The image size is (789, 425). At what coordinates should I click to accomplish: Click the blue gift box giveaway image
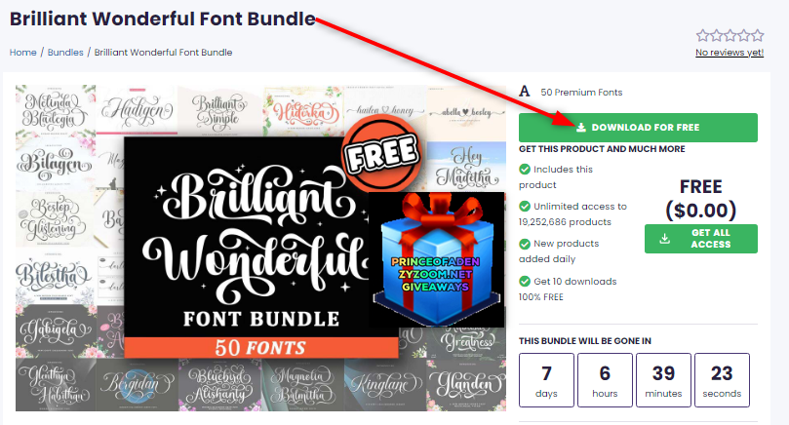[x=437, y=259]
